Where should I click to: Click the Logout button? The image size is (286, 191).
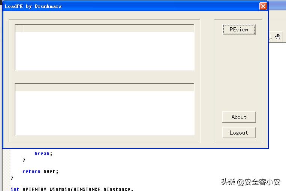coord(239,133)
